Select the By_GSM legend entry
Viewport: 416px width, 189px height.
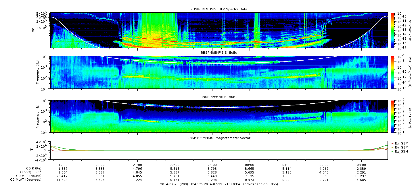click(x=399, y=147)
